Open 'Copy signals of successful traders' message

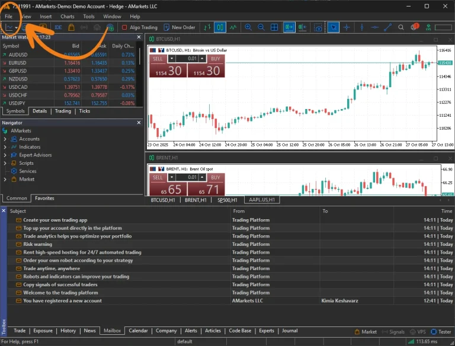(60, 284)
